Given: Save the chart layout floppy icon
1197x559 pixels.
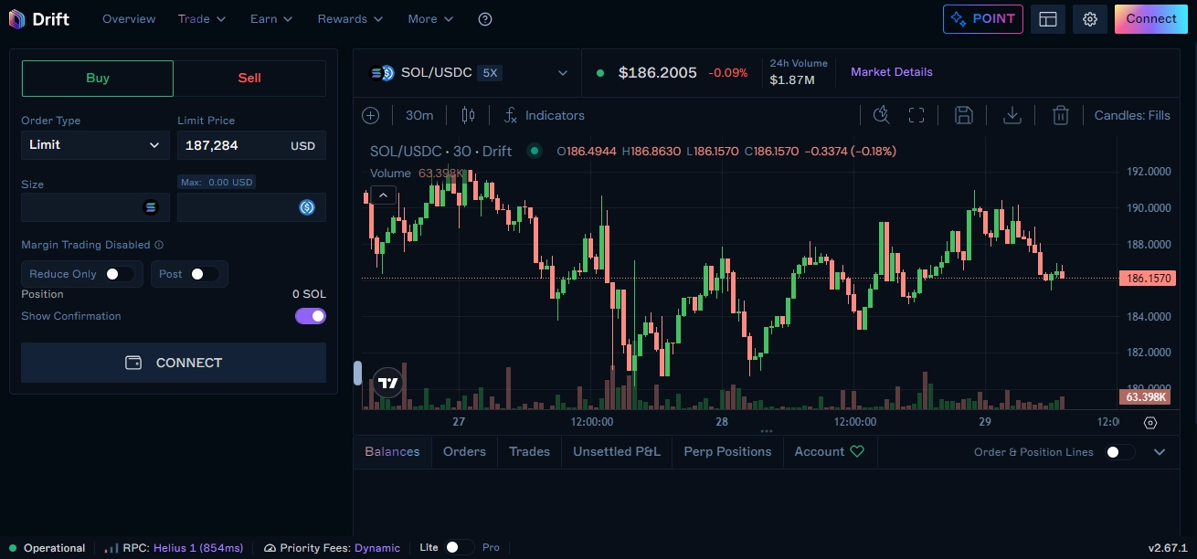Looking at the screenshot, I should point(963,115).
